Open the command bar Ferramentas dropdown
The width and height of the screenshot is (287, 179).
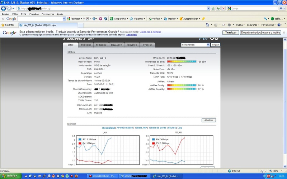coord(268,25)
